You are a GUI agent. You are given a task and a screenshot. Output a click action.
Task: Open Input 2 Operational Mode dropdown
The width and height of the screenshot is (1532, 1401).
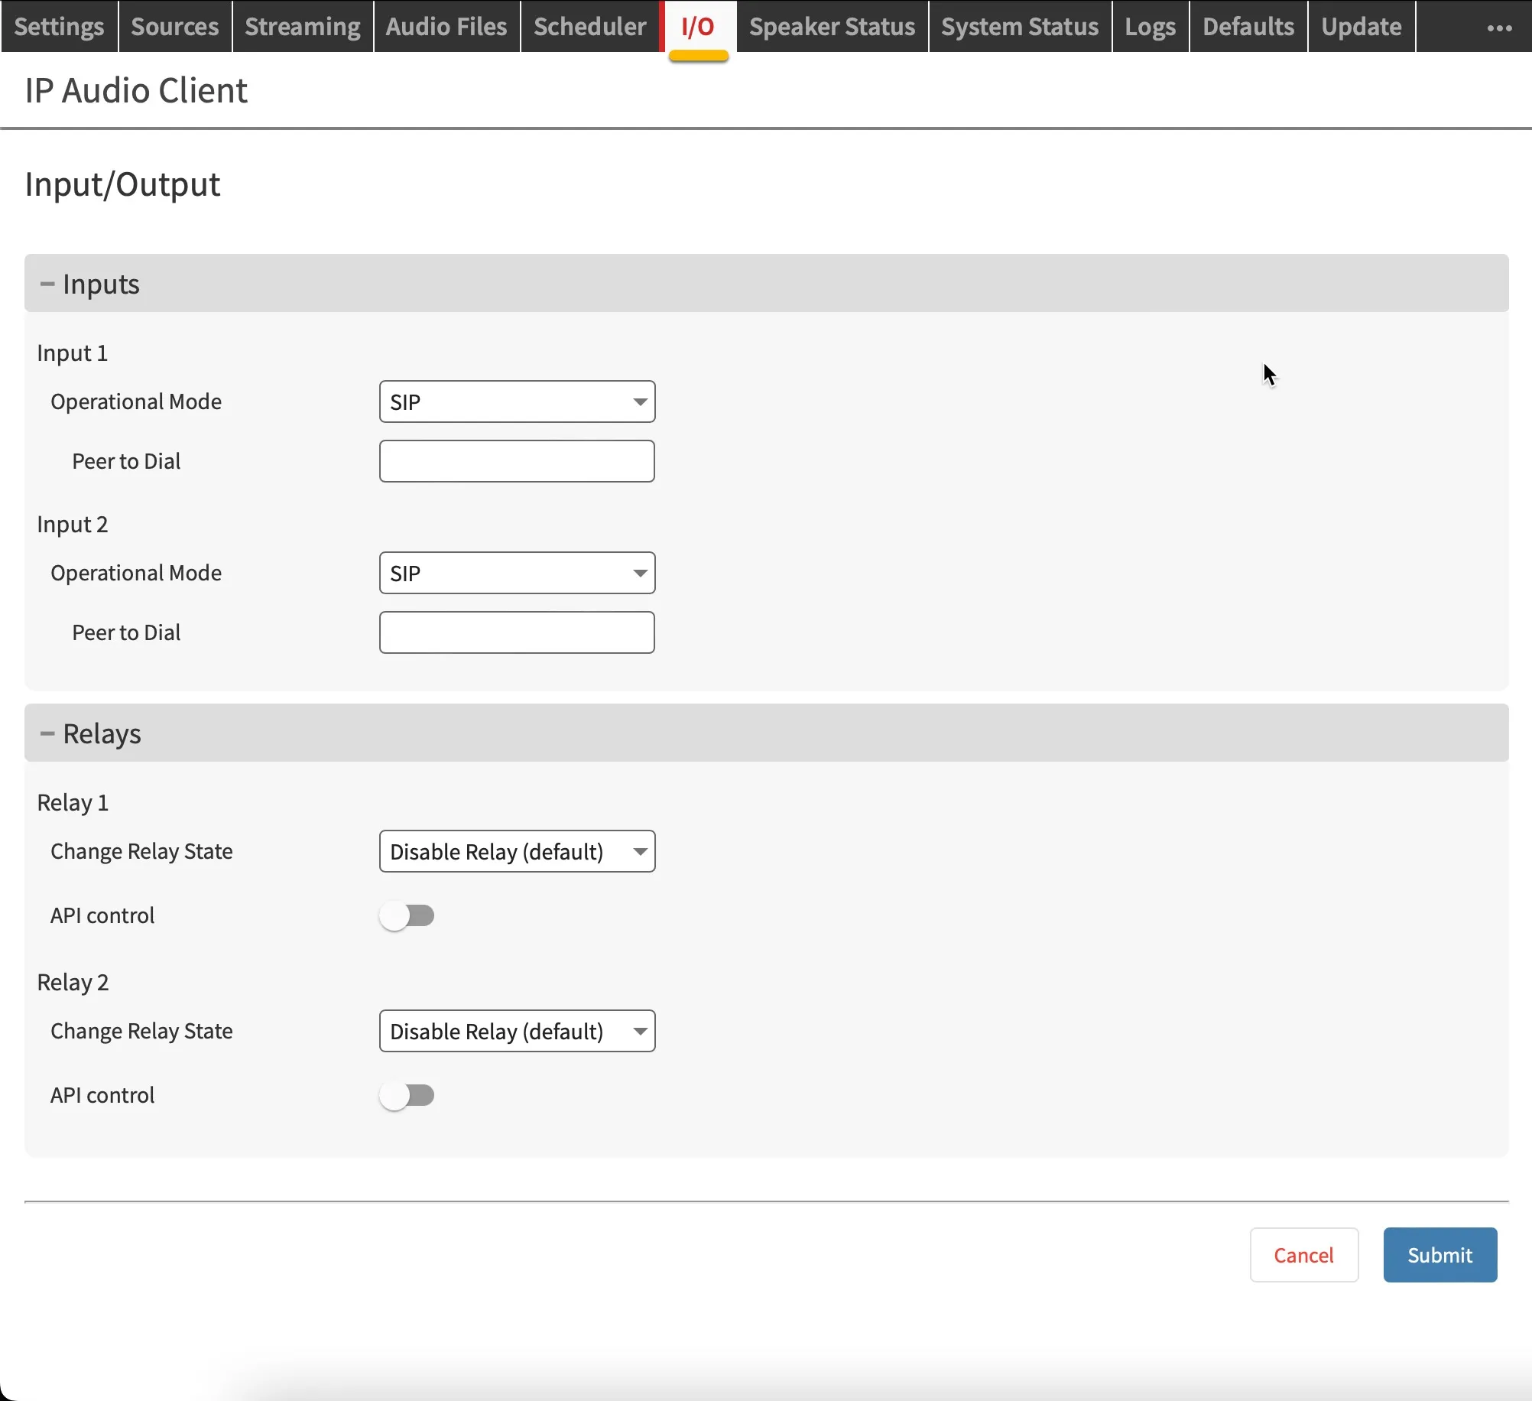pos(517,573)
